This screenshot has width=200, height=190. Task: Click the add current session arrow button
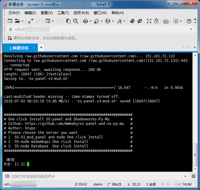pos(10,38)
